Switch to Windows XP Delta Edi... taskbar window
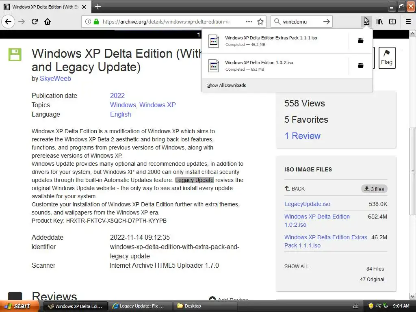416x312 pixels. click(75, 306)
